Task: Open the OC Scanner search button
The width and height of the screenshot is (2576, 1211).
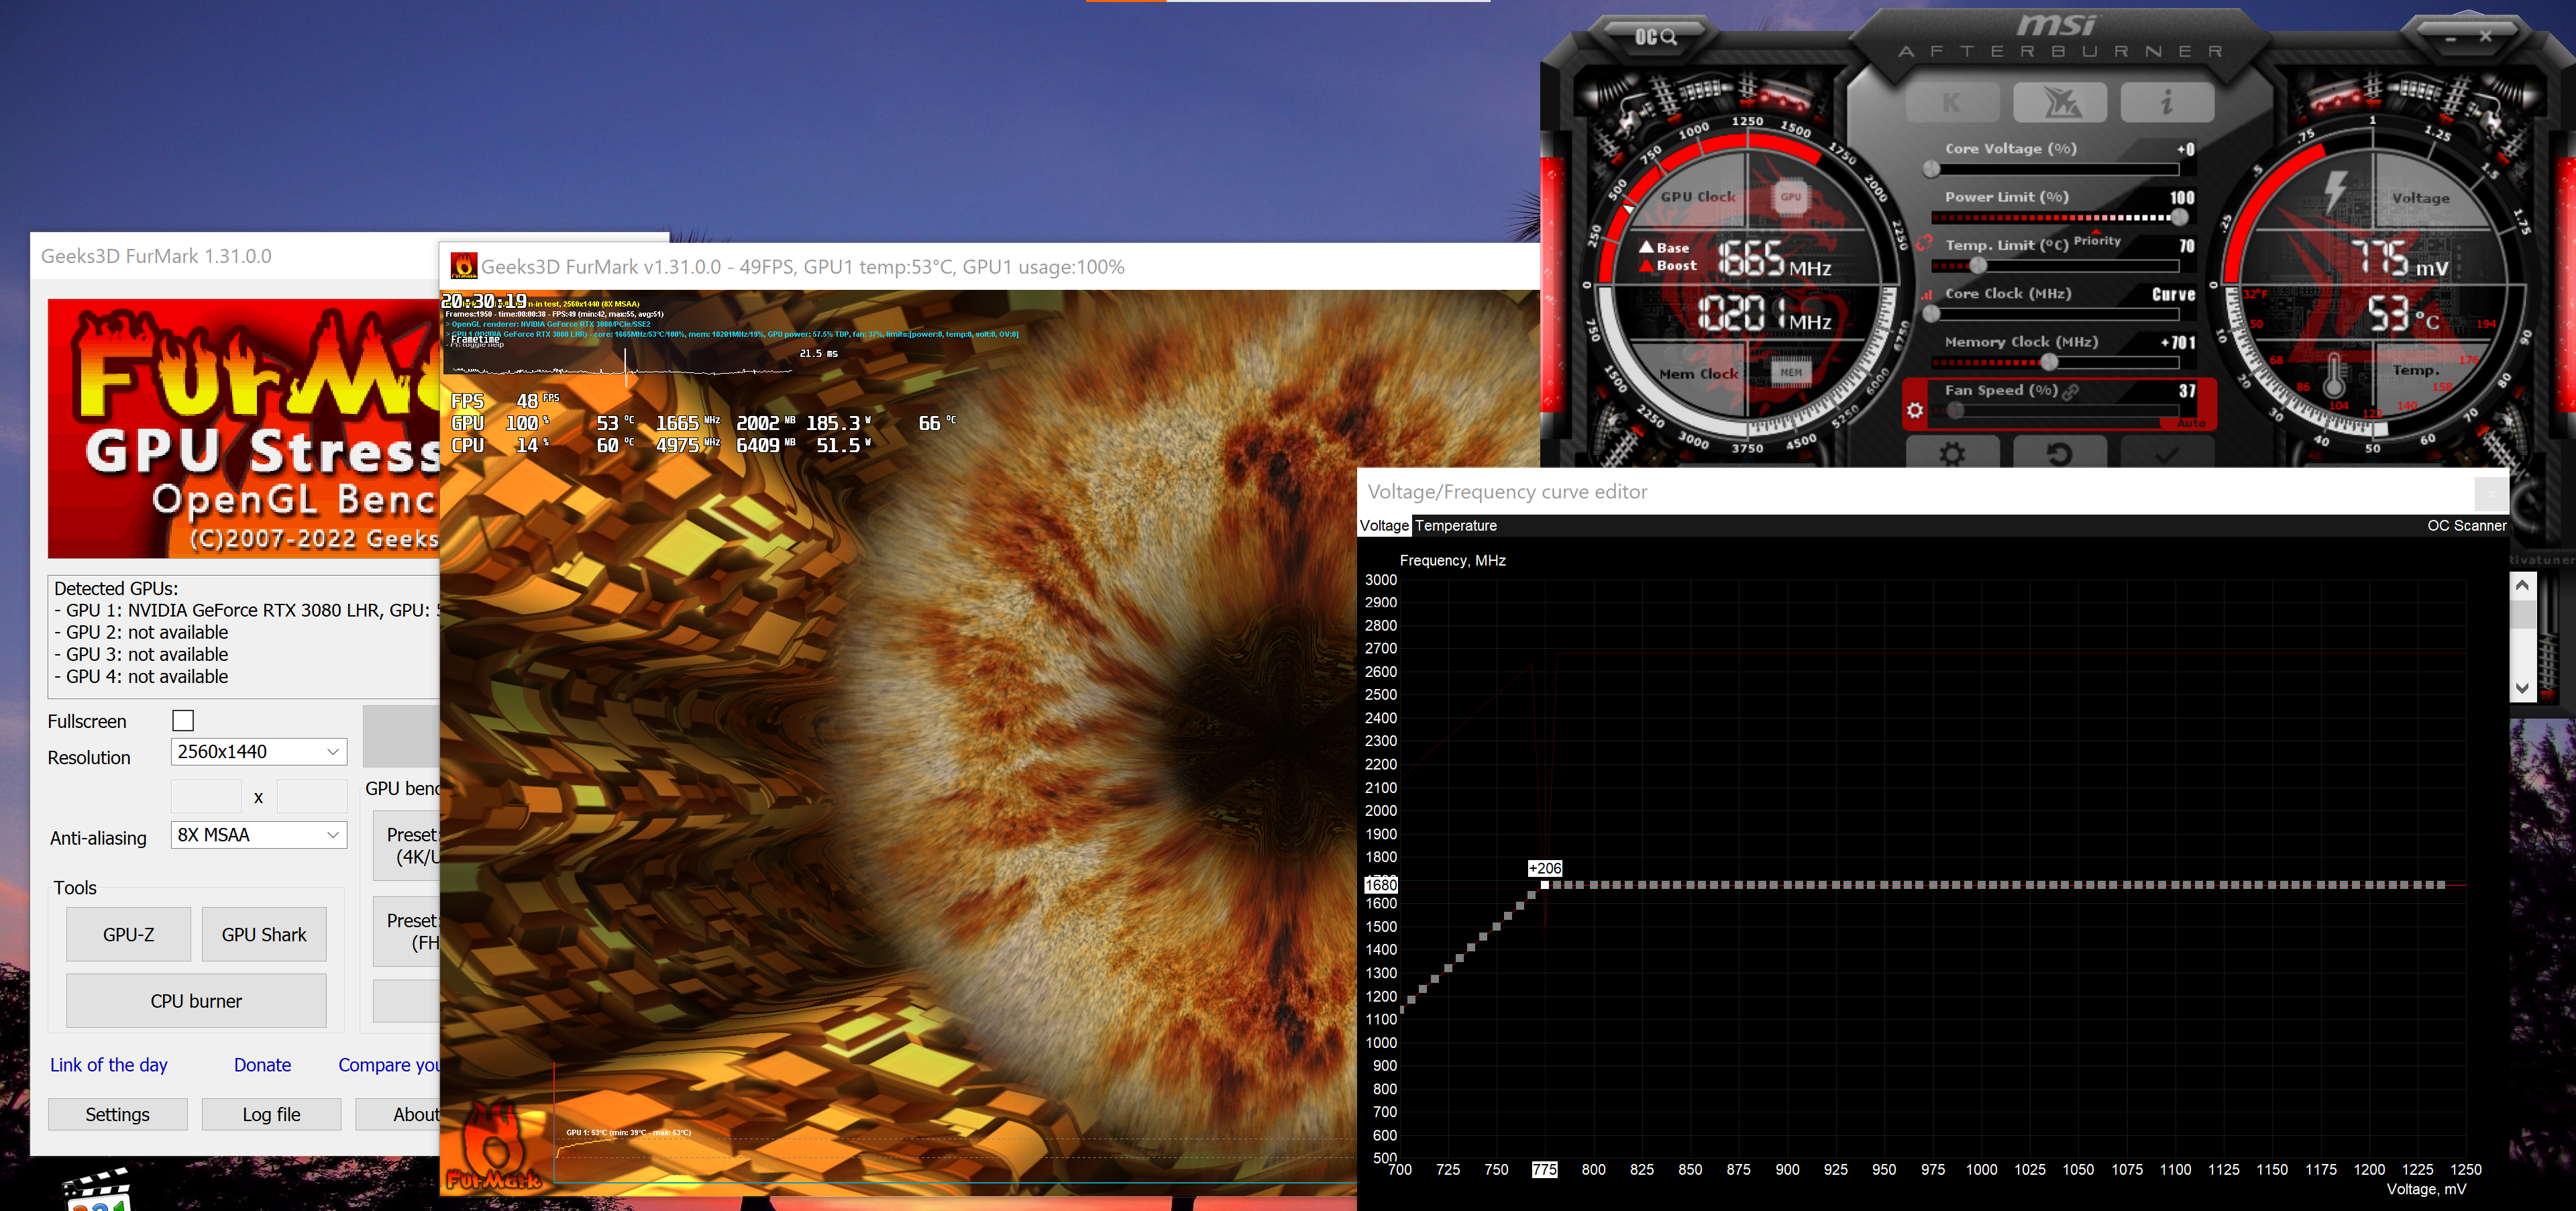Action: [x=1655, y=37]
